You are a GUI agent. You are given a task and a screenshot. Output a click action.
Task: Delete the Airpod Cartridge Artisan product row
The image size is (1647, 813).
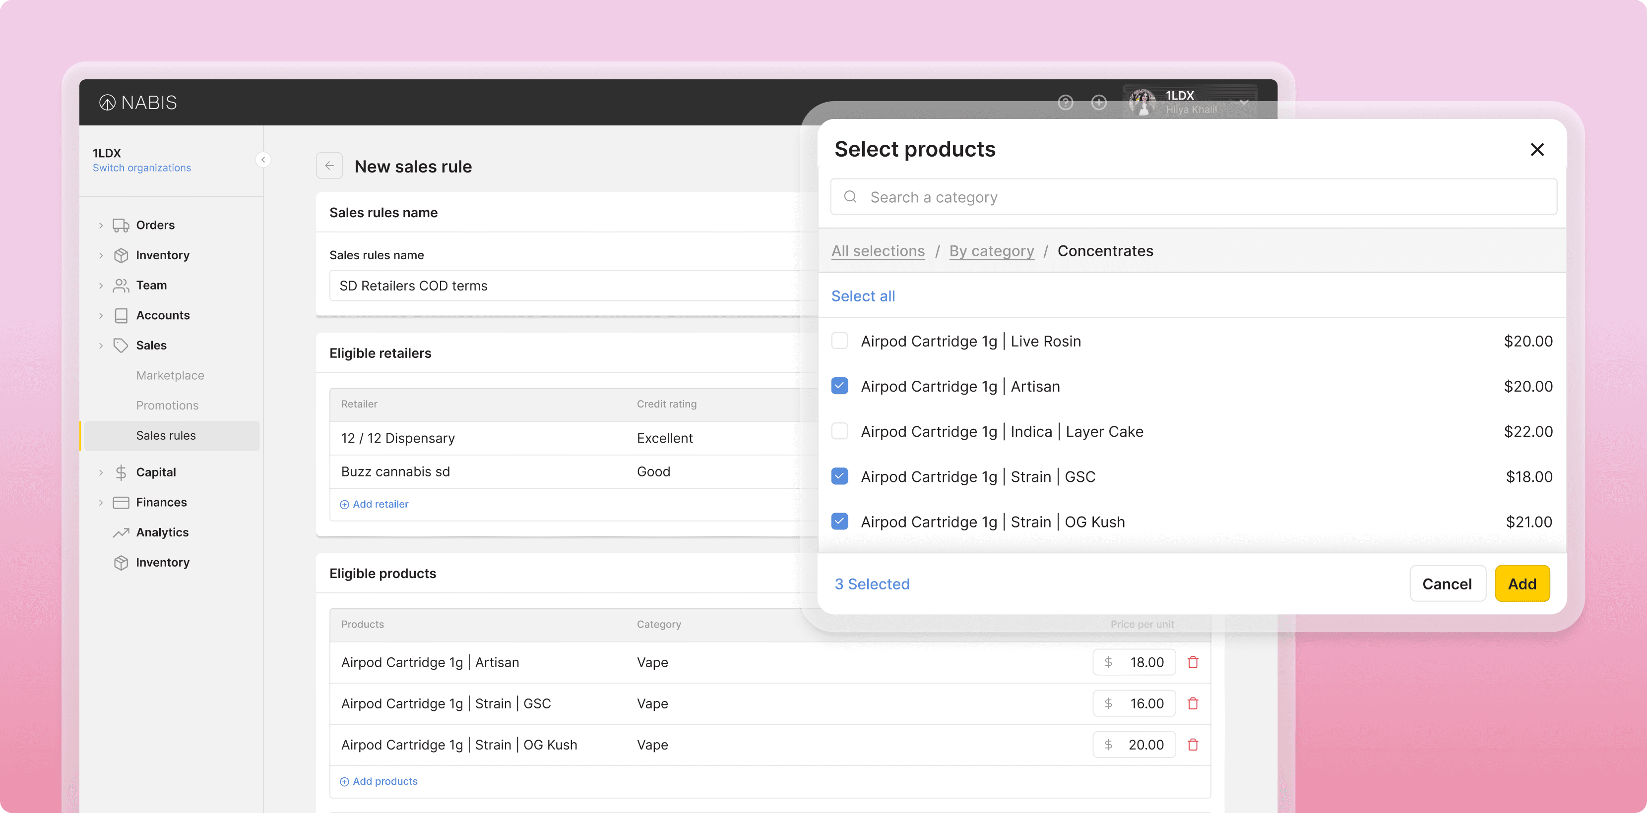pyautogui.click(x=1193, y=662)
